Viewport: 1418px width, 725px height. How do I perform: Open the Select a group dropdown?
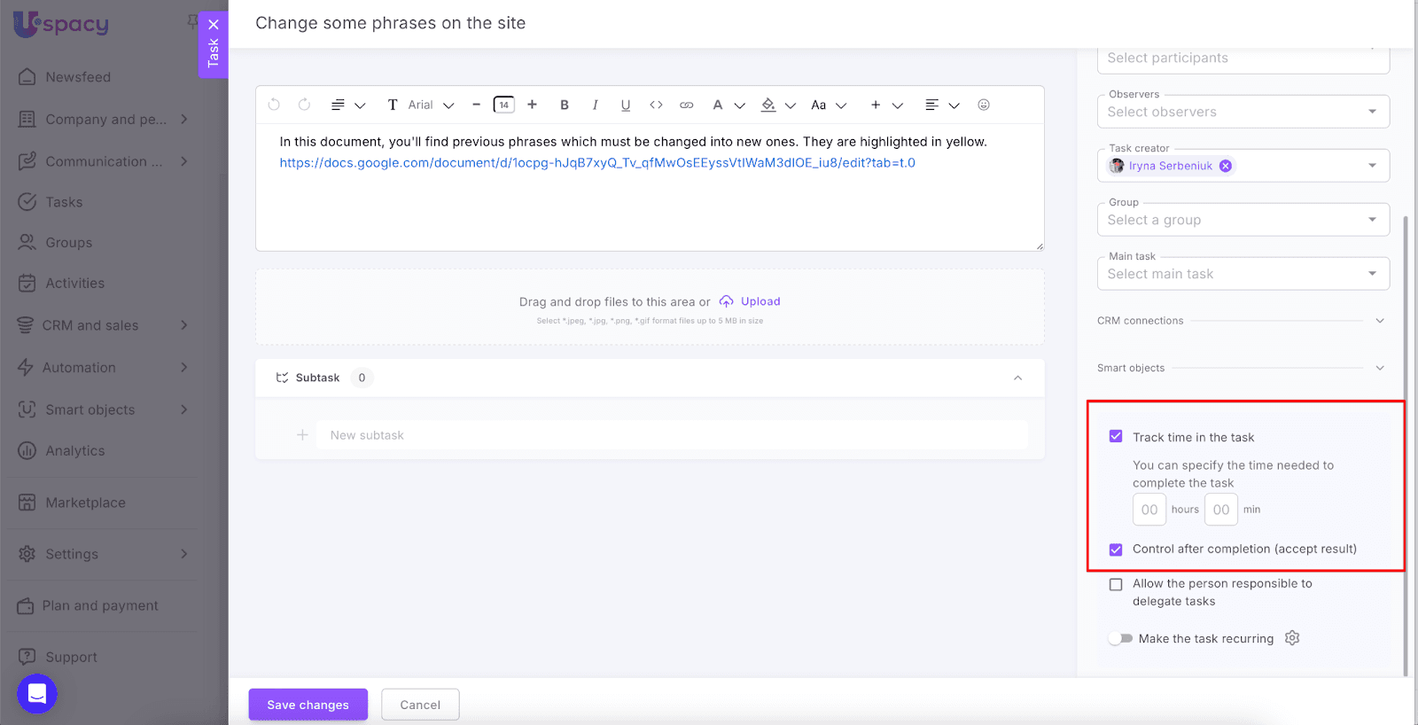1243,220
